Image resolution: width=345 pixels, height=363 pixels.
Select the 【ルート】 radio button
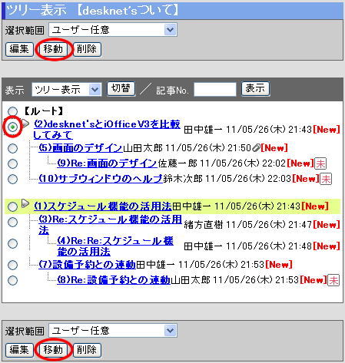pyautogui.click(x=12, y=111)
